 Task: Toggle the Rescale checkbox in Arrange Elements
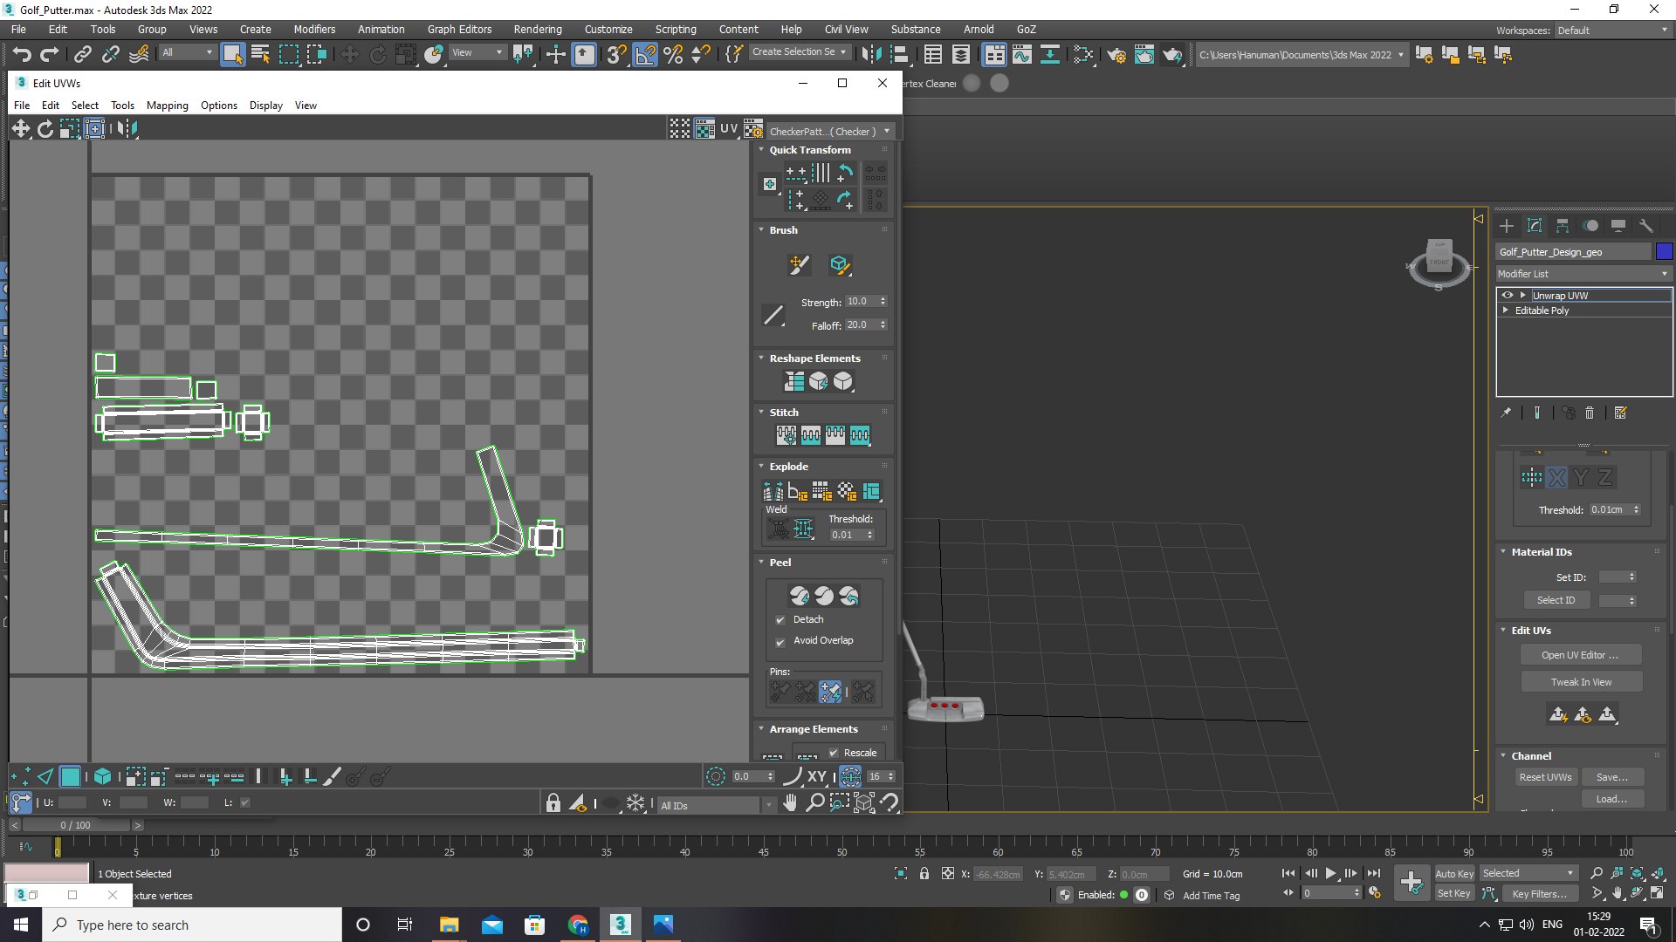[834, 753]
